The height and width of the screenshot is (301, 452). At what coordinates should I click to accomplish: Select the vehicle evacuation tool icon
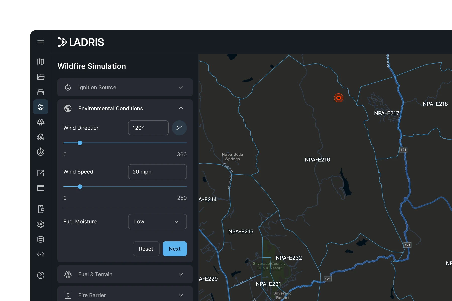(40, 92)
